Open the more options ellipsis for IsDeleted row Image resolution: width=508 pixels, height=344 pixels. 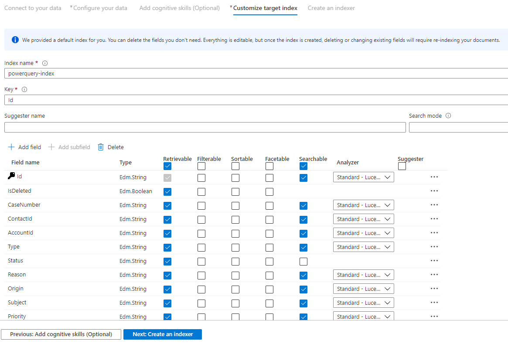click(434, 191)
